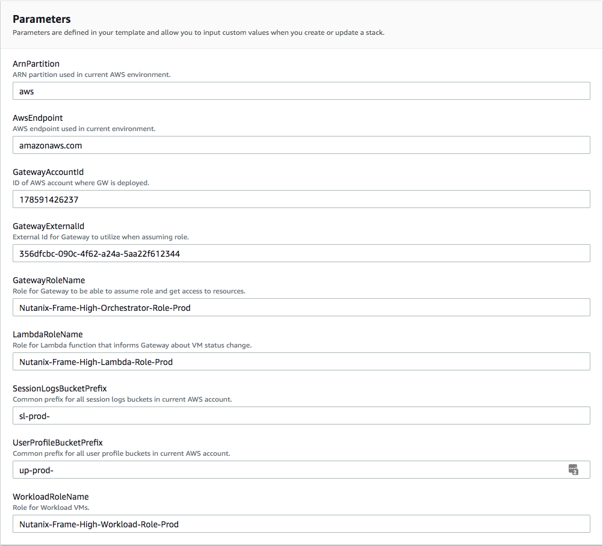
Task: Click the Parameters section heading
Action: click(x=42, y=19)
